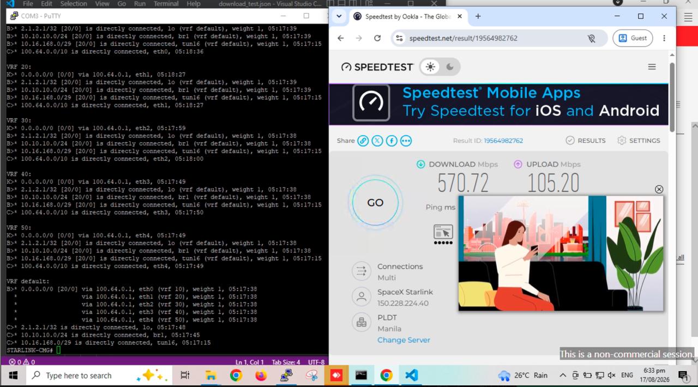Screen dimensions: 698x387
Task: Open VS Code Edit menu
Action: (47, 3)
